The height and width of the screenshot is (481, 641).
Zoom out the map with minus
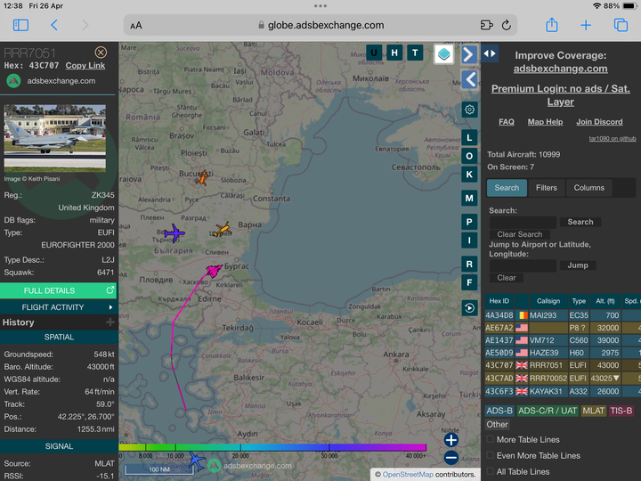451,457
